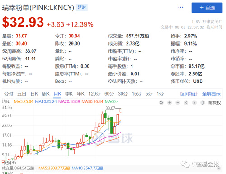Click the 最小价差 value 0.01
226x174 pixels.
click(135, 74)
